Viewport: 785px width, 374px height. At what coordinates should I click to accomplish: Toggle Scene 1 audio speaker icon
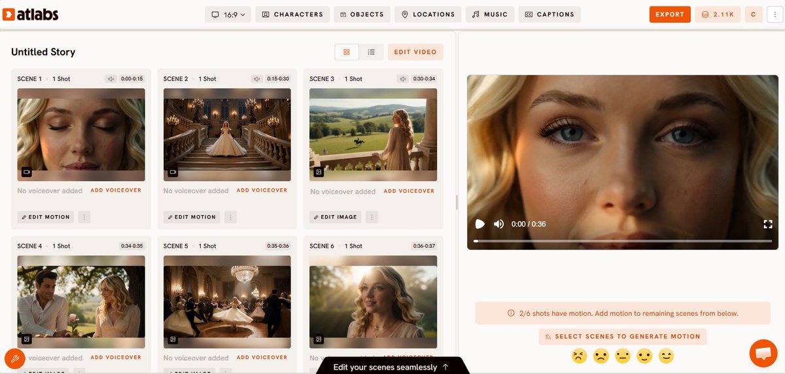coord(111,79)
